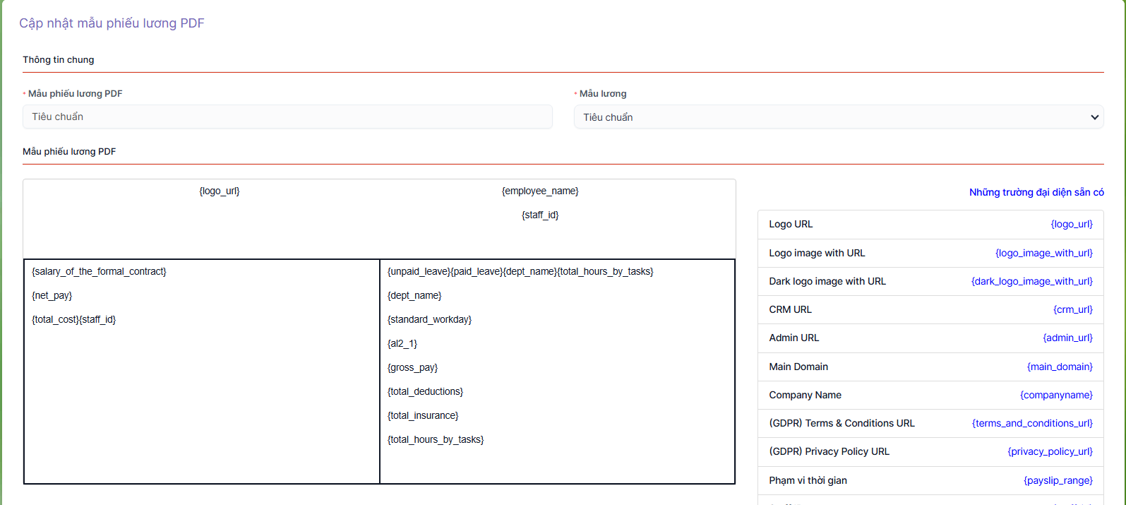Viewport: 1126px width, 505px height.
Task: Insert the {privacy_policy_url} merge field
Action: point(1050,451)
